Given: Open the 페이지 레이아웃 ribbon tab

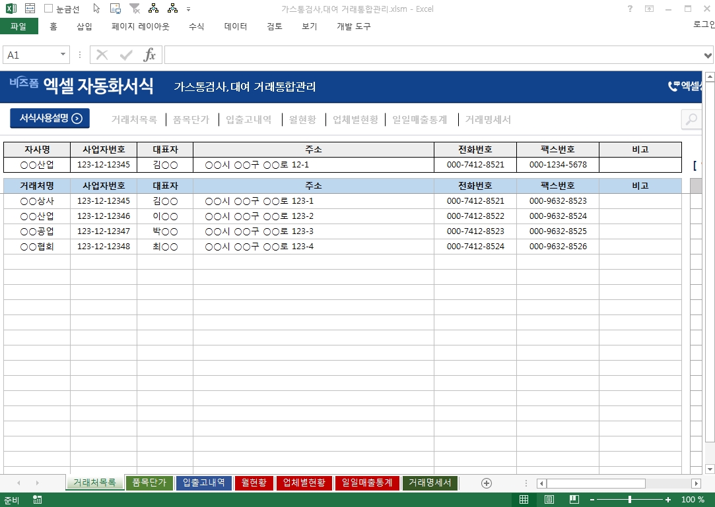Looking at the screenshot, I should 141,26.
